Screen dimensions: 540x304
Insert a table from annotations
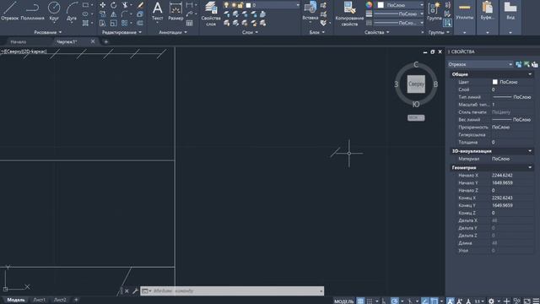tap(189, 23)
